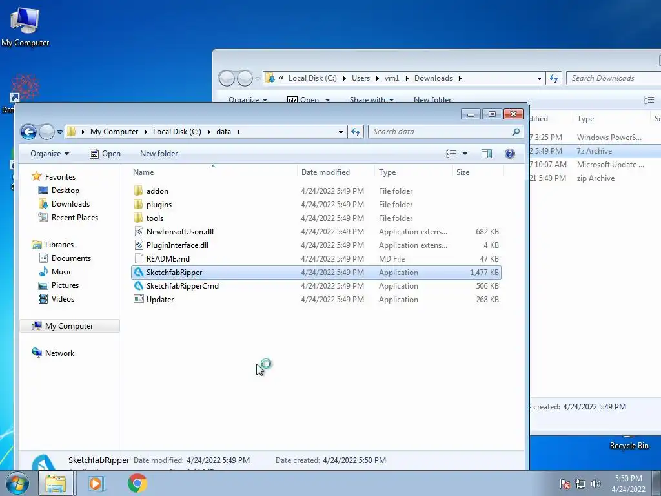Select Videos under Libraries

pyautogui.click(x=63, y=298)
